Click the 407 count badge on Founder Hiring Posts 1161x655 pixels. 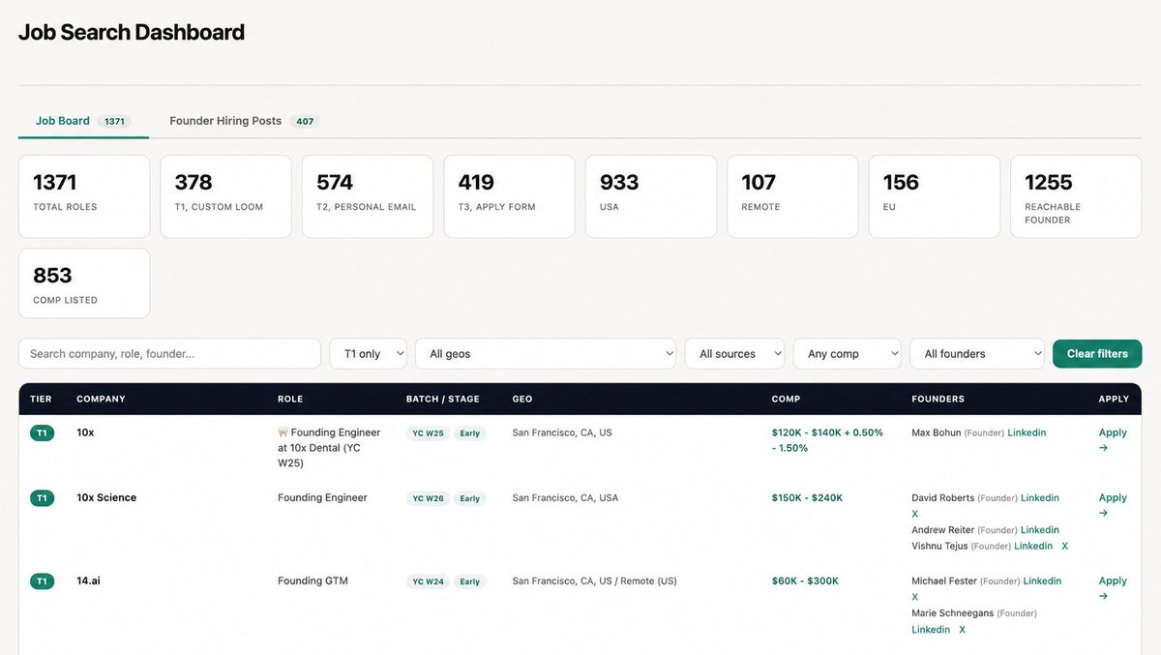(305, 121)
